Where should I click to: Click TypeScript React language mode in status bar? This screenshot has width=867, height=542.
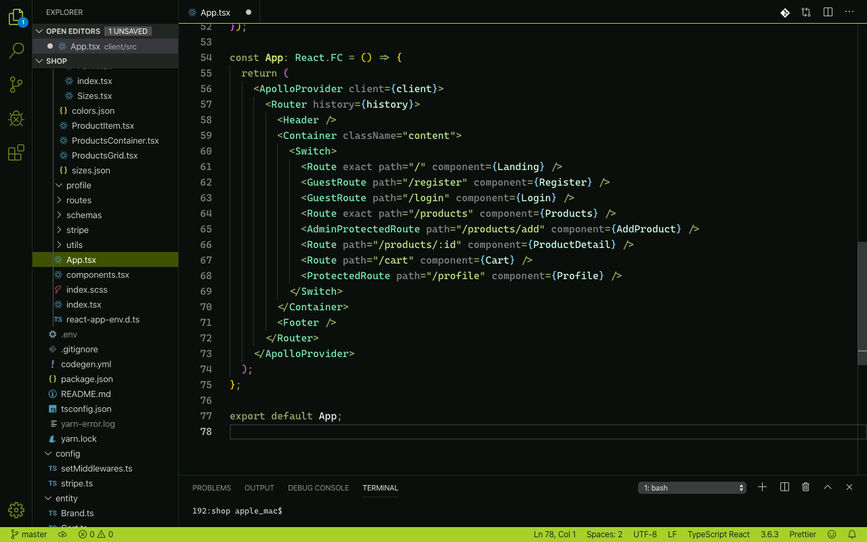pyautogui.click(x=719, y=534)
